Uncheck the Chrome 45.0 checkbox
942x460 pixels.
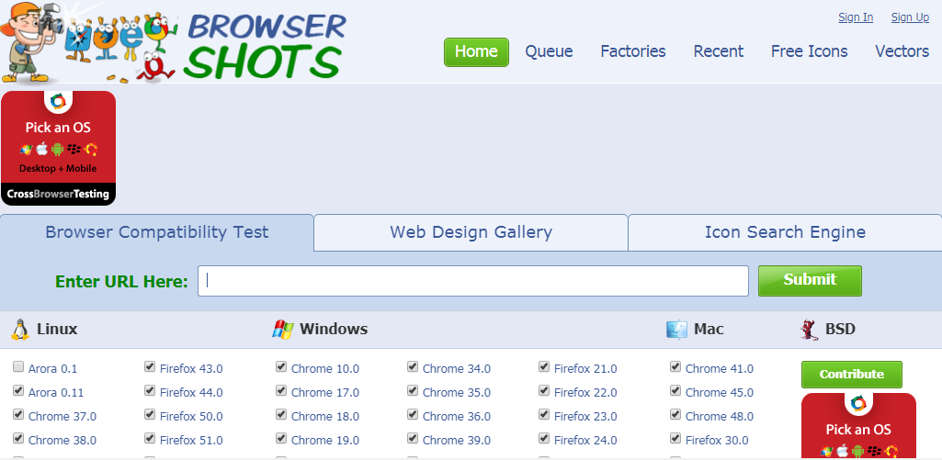coord(675,390)
